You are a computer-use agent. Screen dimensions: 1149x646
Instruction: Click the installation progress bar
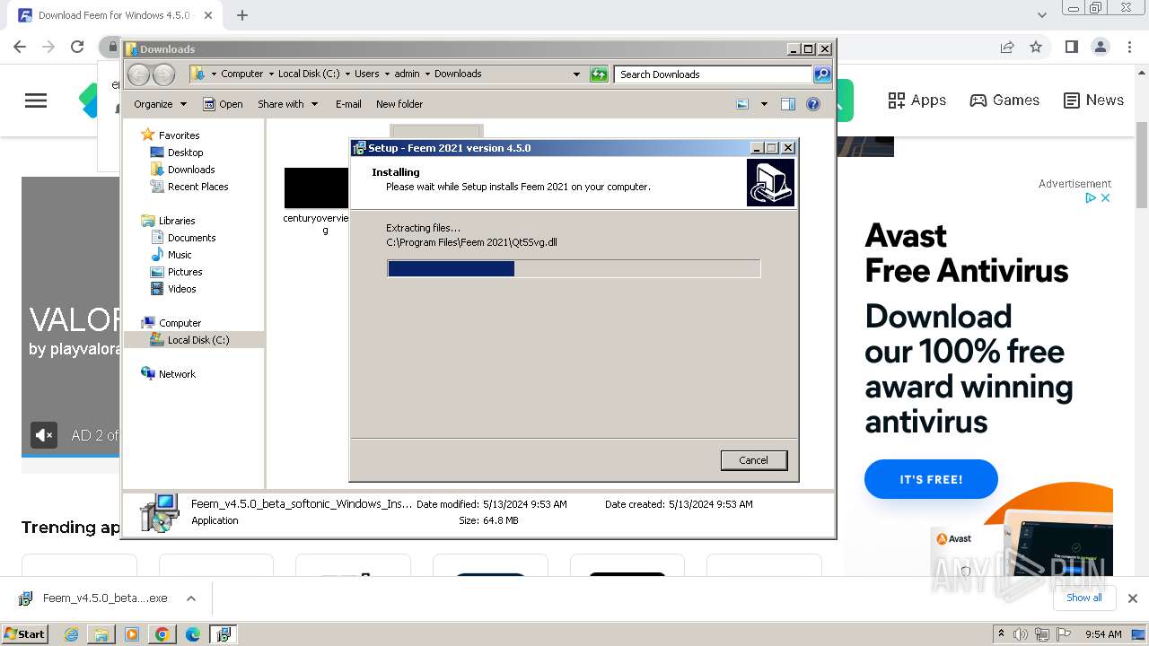pos(574,268)
